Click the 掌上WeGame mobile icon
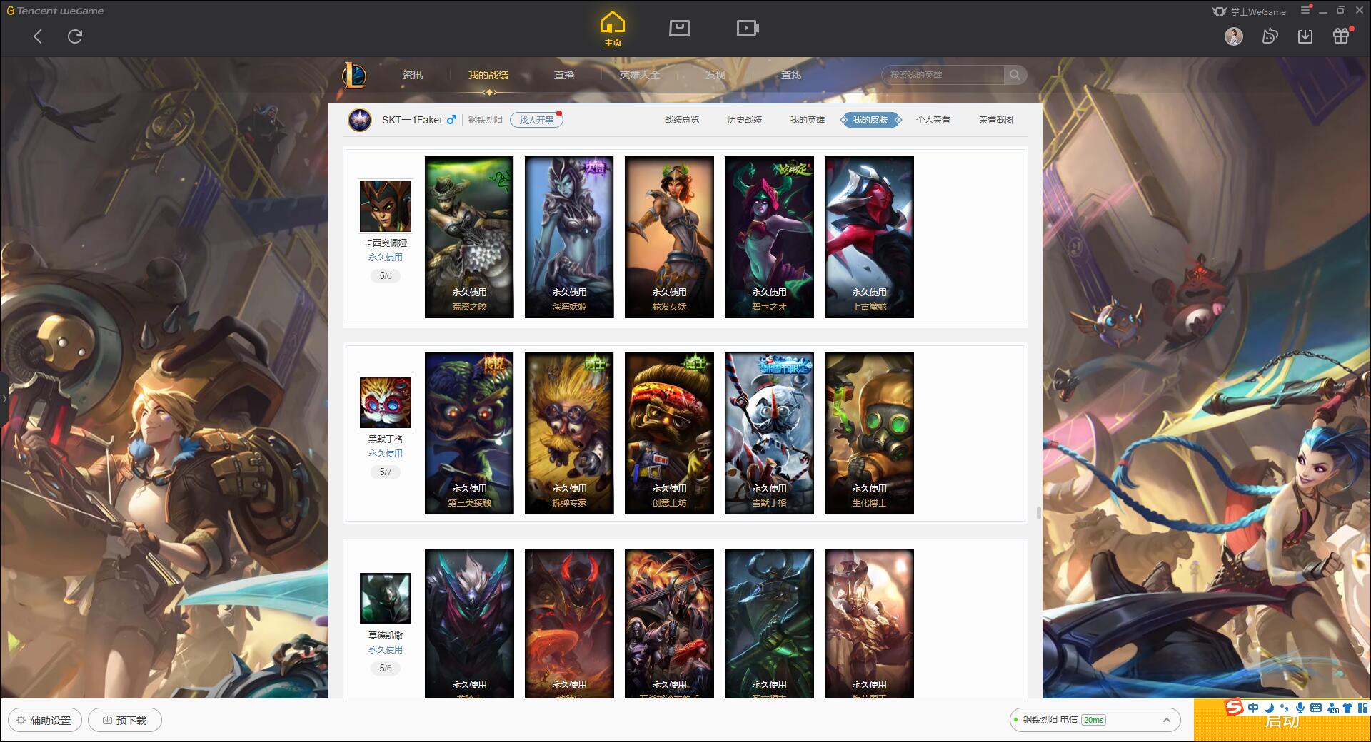Image resolution: width=1371 pixels, height=742 pixels. tap(1220, 11)
